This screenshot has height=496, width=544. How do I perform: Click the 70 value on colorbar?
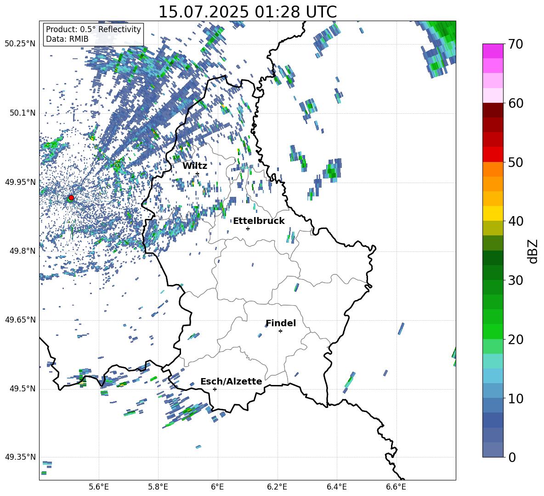[516, 44]
